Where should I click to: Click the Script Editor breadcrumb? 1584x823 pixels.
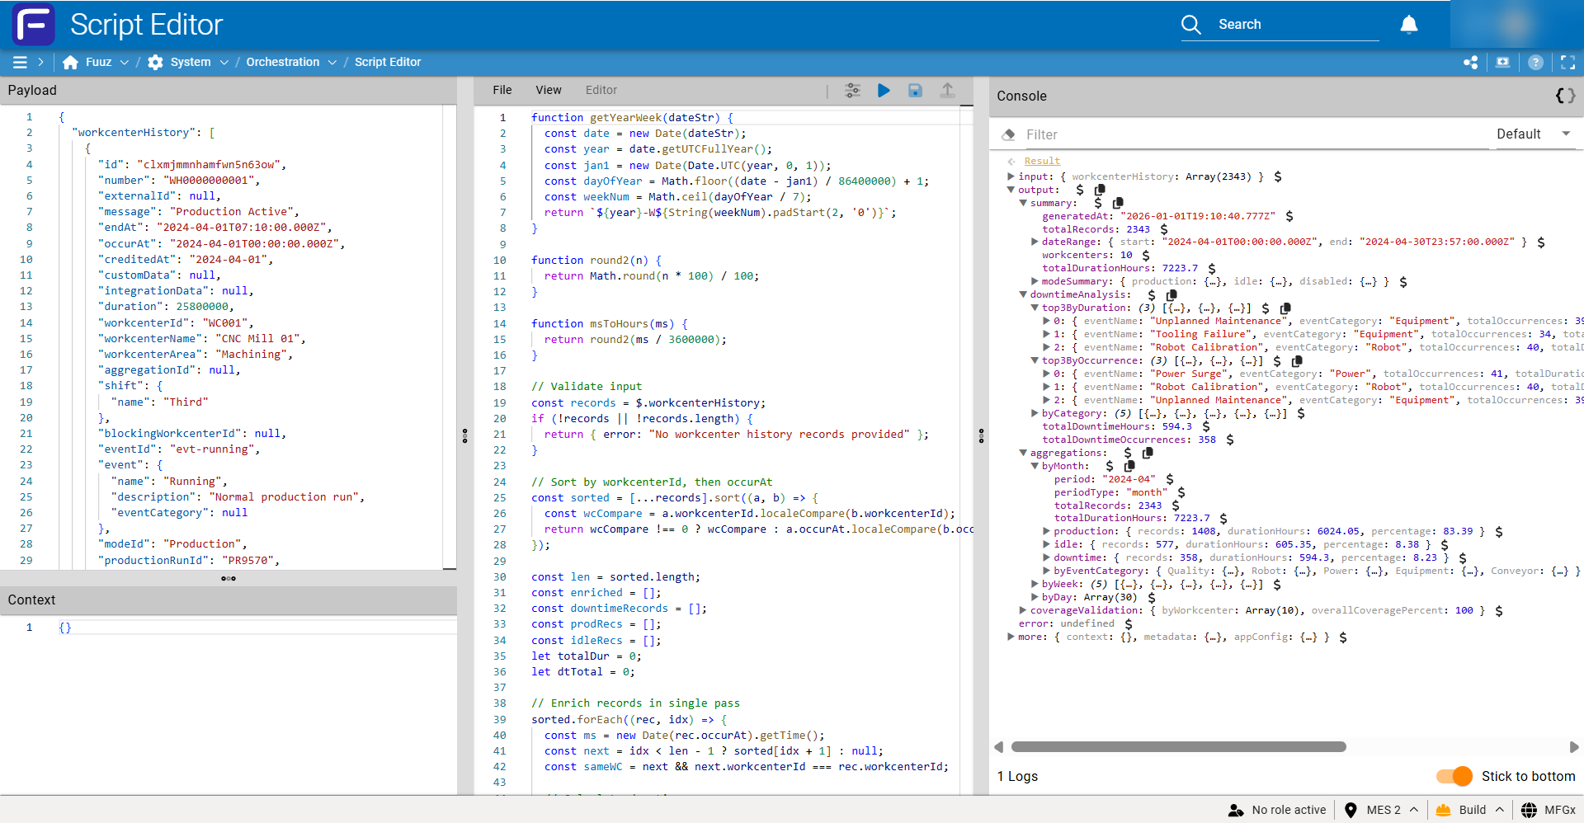(388, 62)
